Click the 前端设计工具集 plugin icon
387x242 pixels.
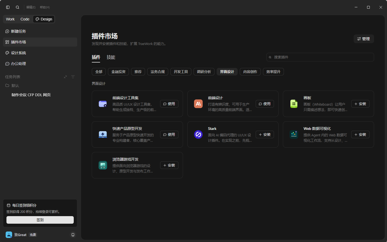coord(103,104)
